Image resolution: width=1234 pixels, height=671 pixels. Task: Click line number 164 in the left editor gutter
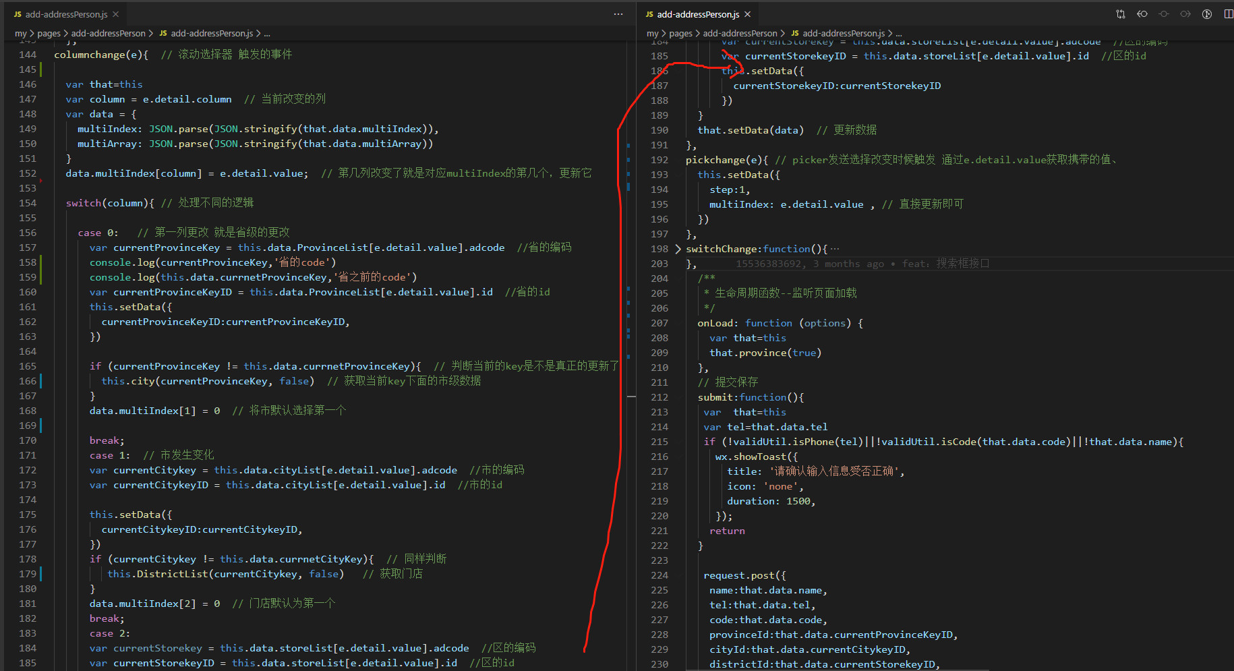point(28,351)
